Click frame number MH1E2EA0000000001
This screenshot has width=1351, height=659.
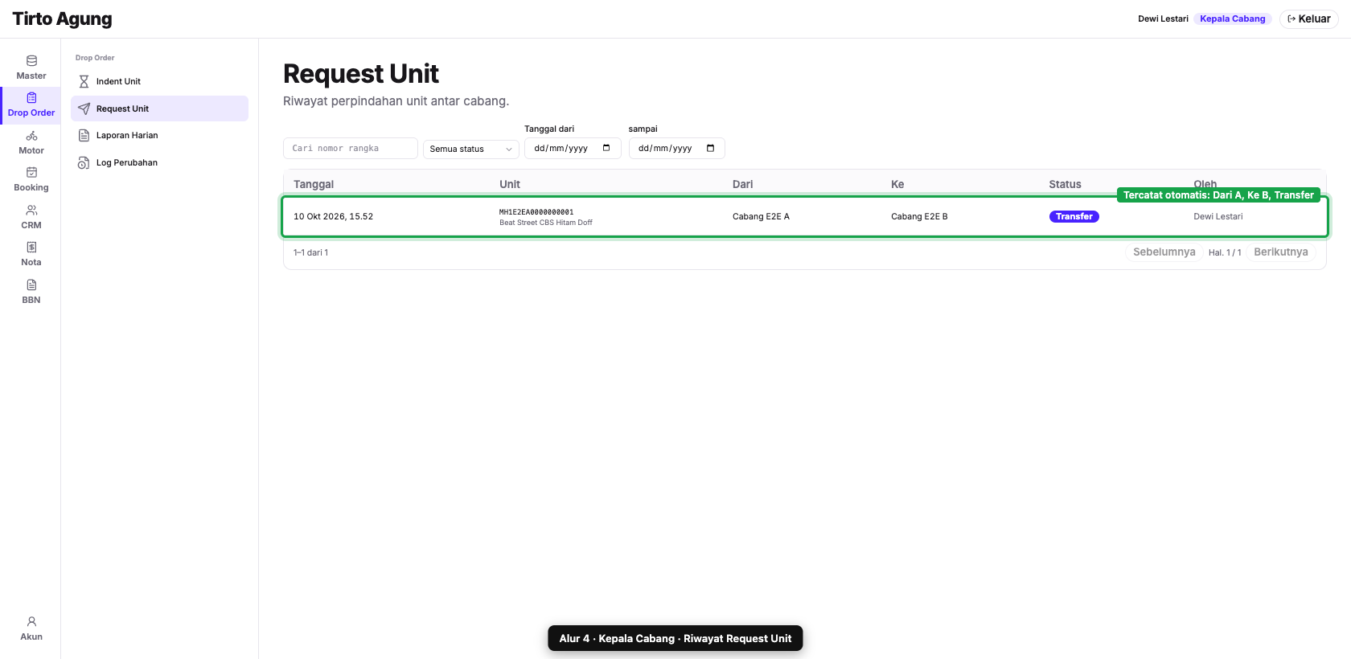point(536,212)
